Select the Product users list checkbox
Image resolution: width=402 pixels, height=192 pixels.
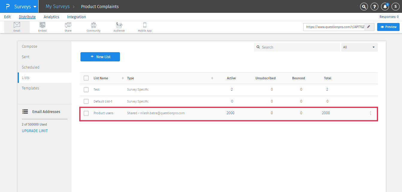click(86, 113)
